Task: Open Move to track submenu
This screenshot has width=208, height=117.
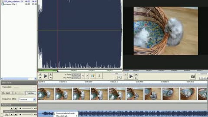Action: (66, 116)
